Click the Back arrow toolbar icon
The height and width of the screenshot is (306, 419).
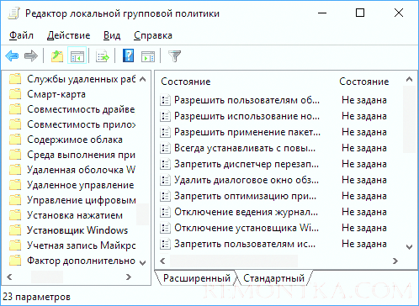click(12, 56)
